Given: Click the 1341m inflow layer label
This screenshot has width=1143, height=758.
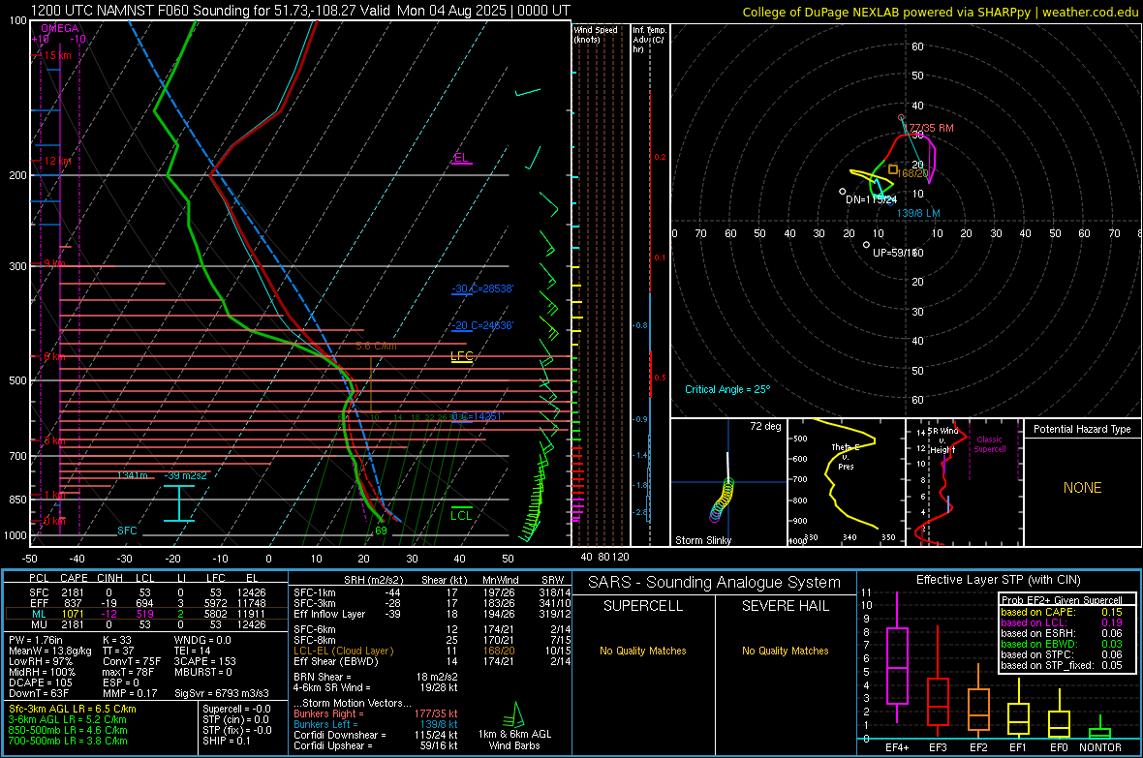Looking at the screenshot, I should coord(133,475).
